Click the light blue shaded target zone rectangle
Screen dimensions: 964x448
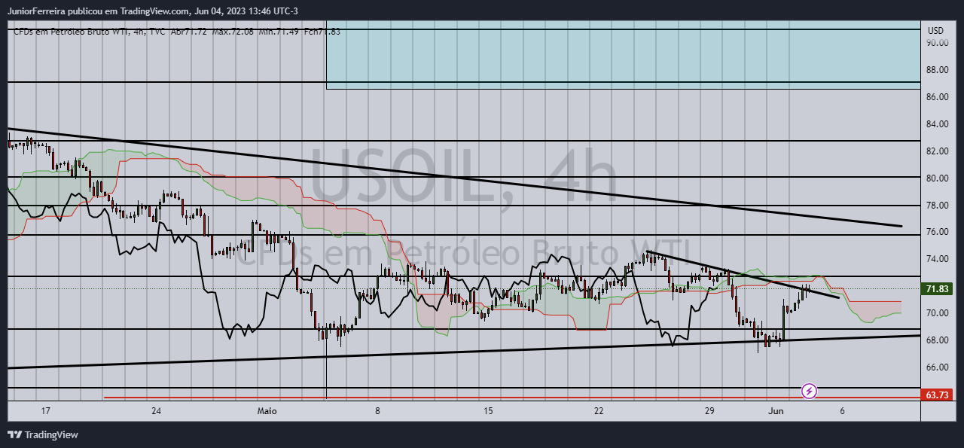point(623,55)
